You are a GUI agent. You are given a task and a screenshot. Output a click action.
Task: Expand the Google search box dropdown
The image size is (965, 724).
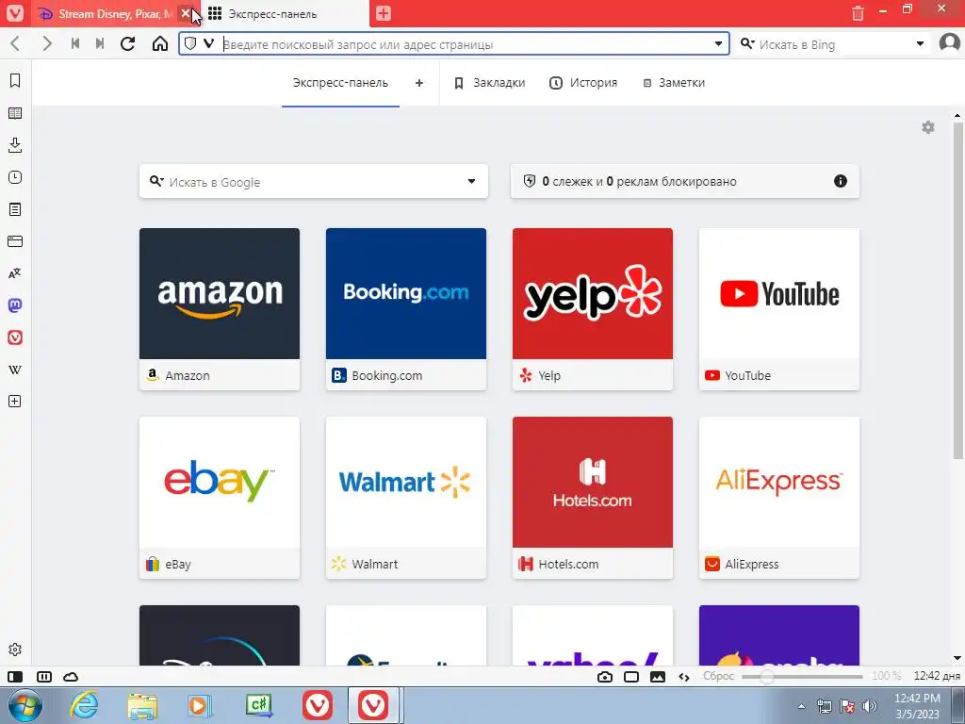471,181
